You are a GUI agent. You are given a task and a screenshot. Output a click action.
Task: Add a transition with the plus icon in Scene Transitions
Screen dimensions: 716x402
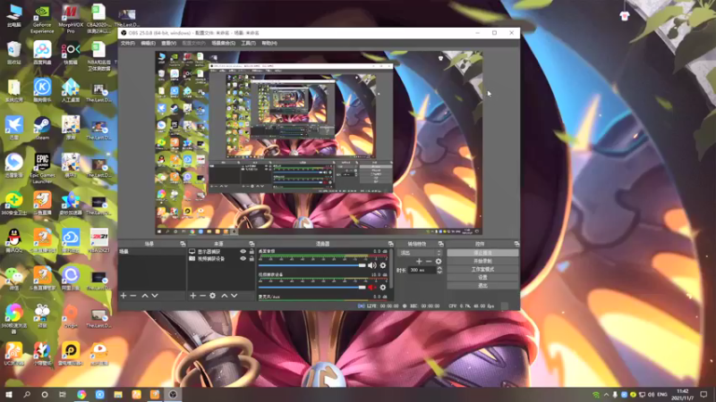(419, 261)
